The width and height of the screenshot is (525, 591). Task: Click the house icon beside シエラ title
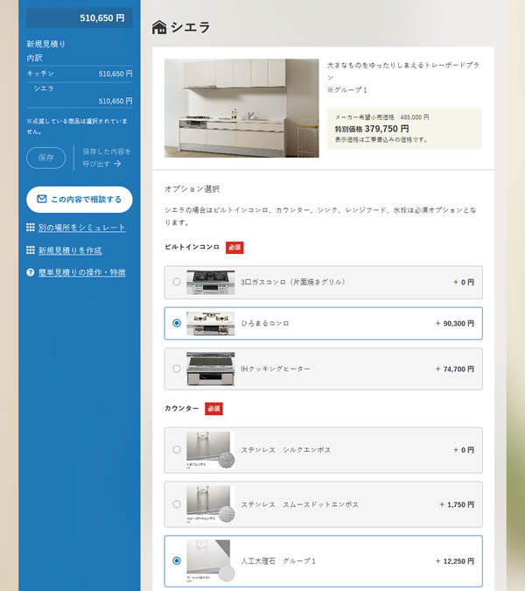tap(159, 27)
